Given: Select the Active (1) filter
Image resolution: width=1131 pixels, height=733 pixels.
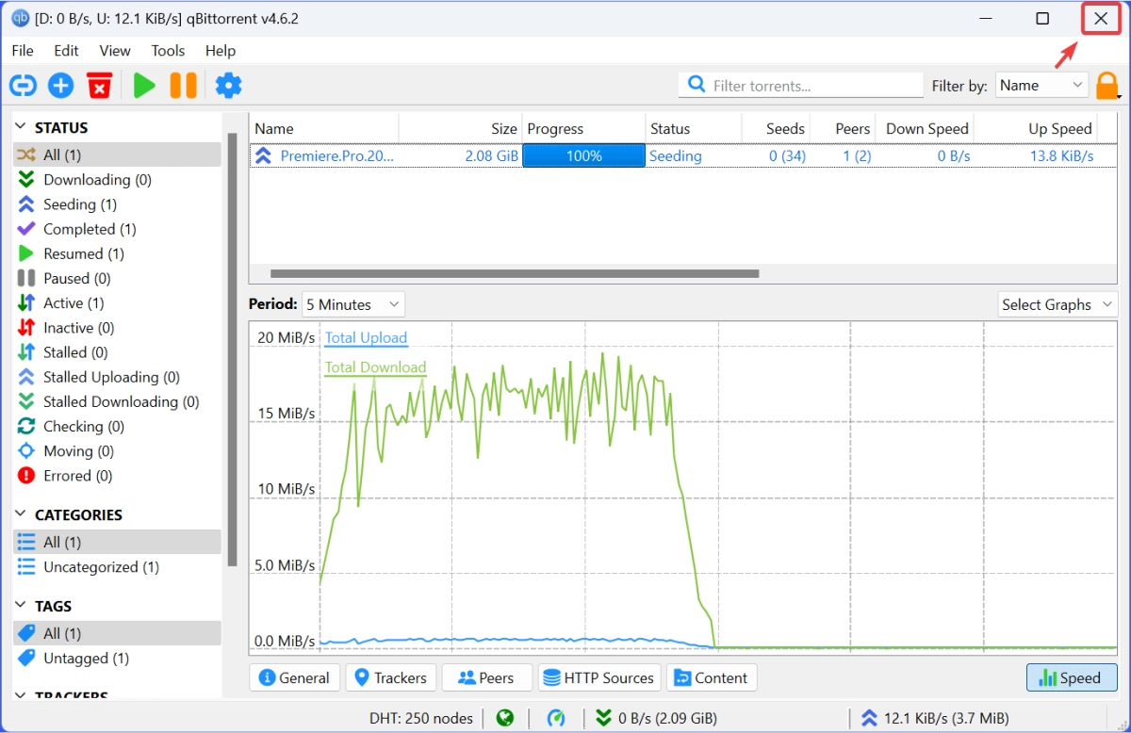Looking at the screenshot, I should [x=117, y=302].
